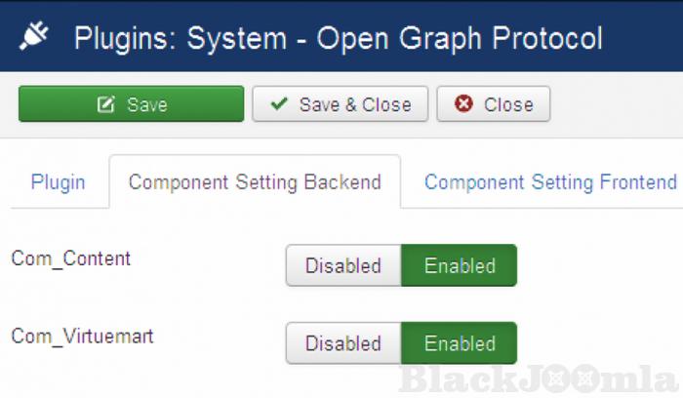Enable the Com_Virtuemart component
Viewport: 683px width, 398px height.
(459, 343)
